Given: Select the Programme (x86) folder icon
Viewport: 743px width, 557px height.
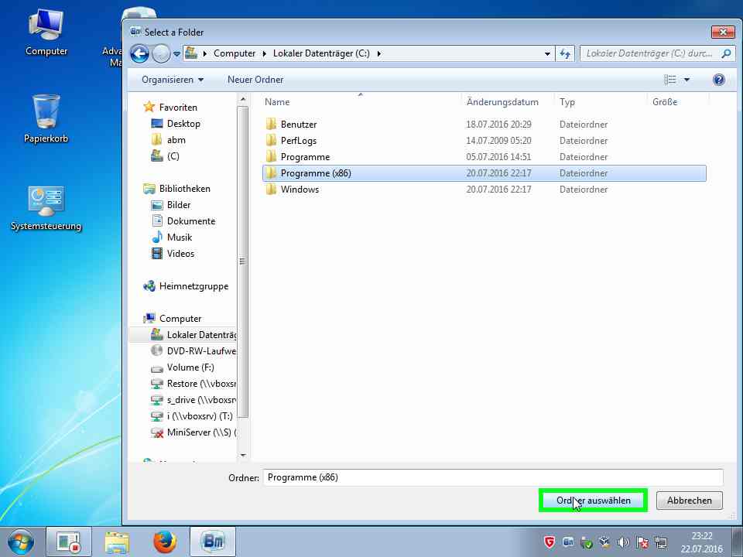Looking at the screenshot, I should point(271,173).
